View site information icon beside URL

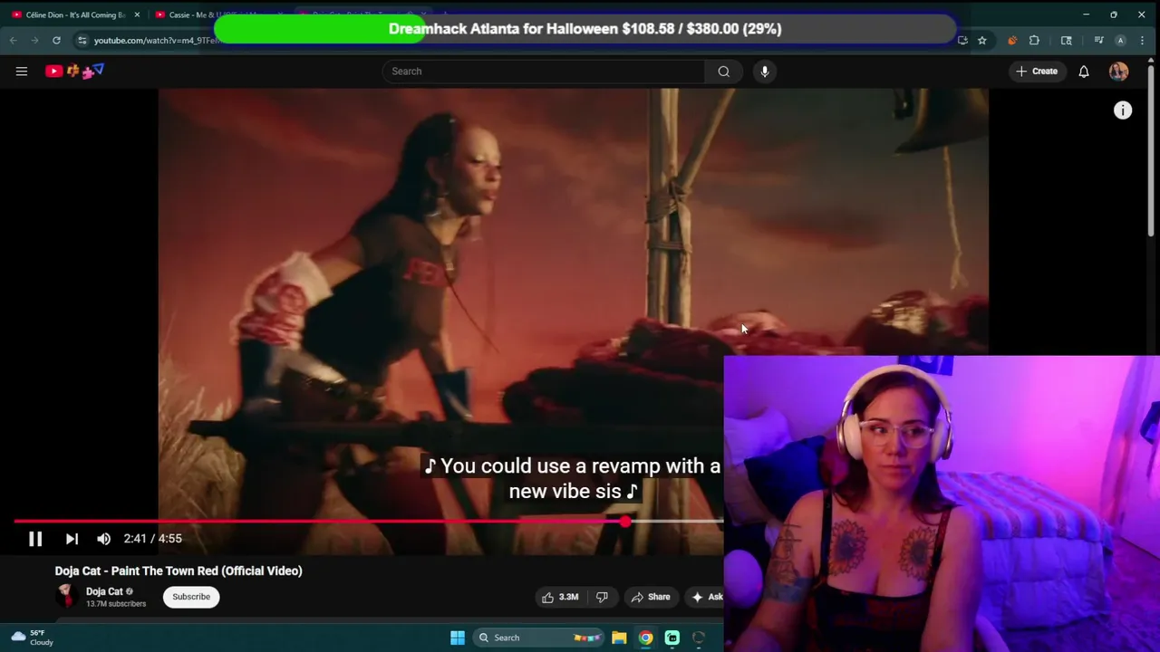pos(82,41)
